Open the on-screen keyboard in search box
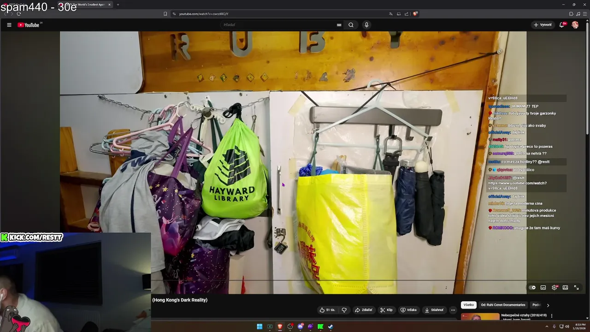590x332 pixels. point(339,25)
